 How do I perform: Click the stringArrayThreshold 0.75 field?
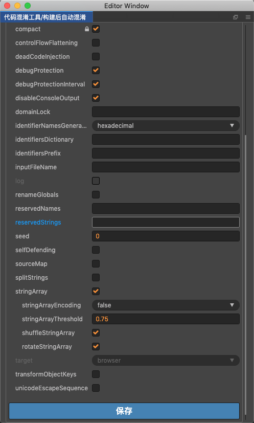[x=166, y=319]
